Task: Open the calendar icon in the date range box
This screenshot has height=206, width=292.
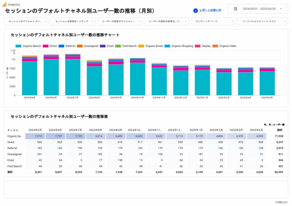Action: [235, 9]
